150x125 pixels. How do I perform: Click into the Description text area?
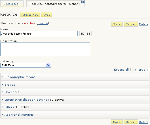[x=45, y=49]
